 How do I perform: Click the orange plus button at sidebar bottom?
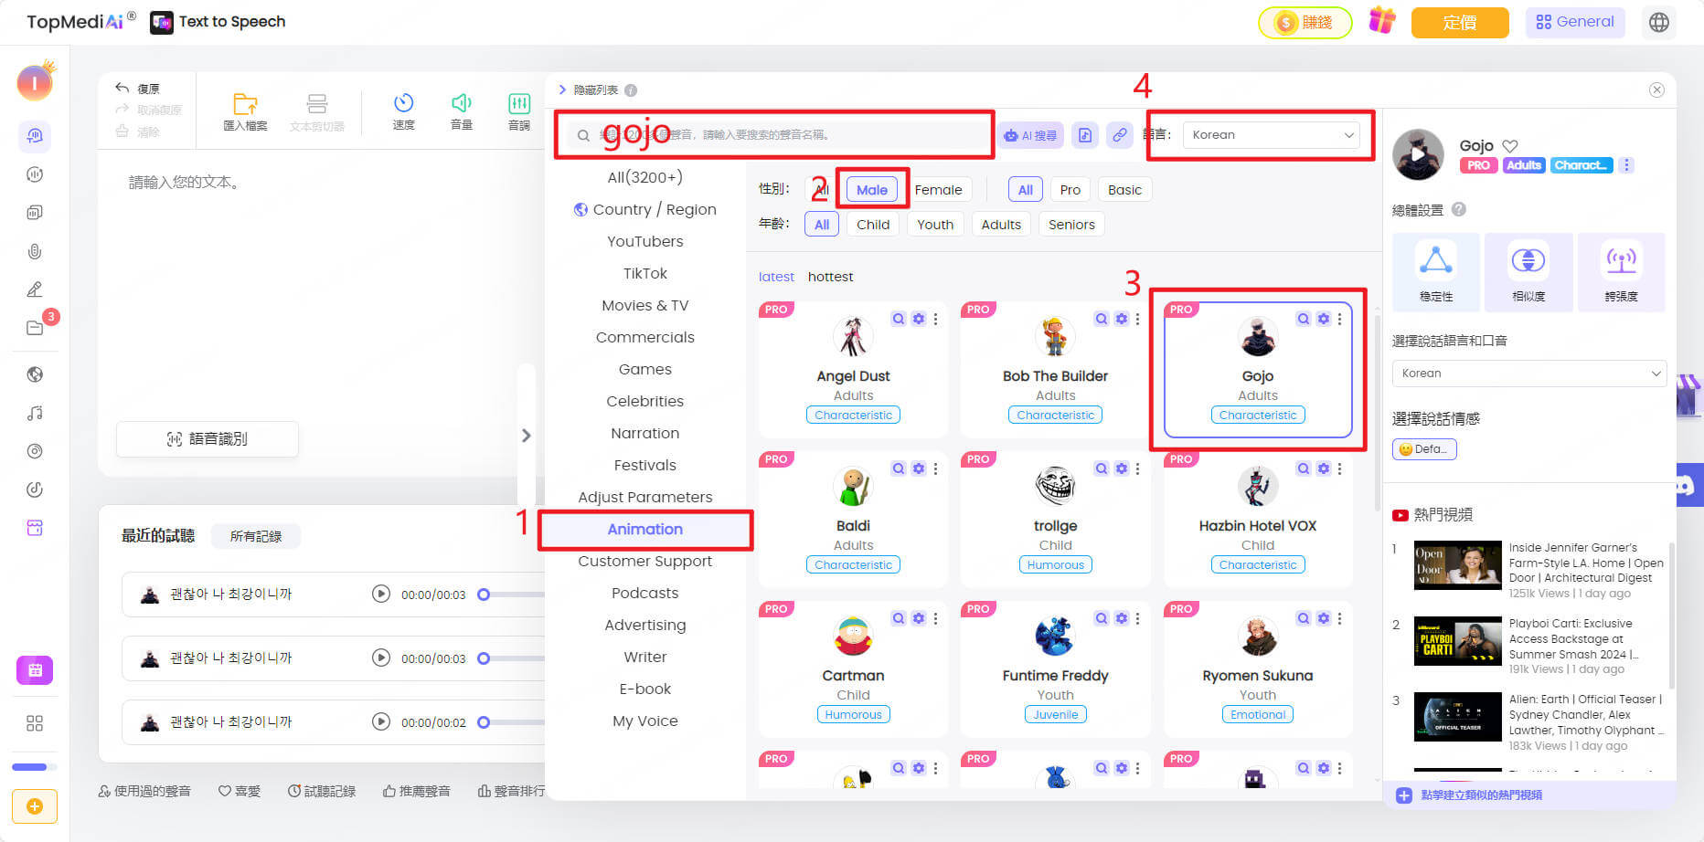pos(35,806)
